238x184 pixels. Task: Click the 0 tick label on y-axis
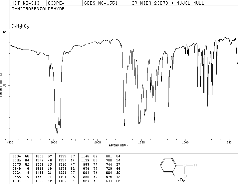tap(6, 139)
